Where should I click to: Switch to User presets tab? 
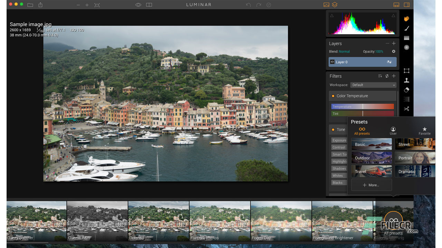[x=393, y=131]
